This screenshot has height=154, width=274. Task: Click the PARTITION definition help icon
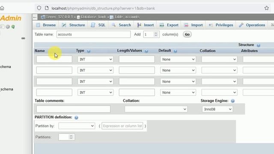[x=76, y=118]
